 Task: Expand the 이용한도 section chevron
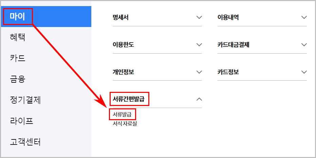199,45
